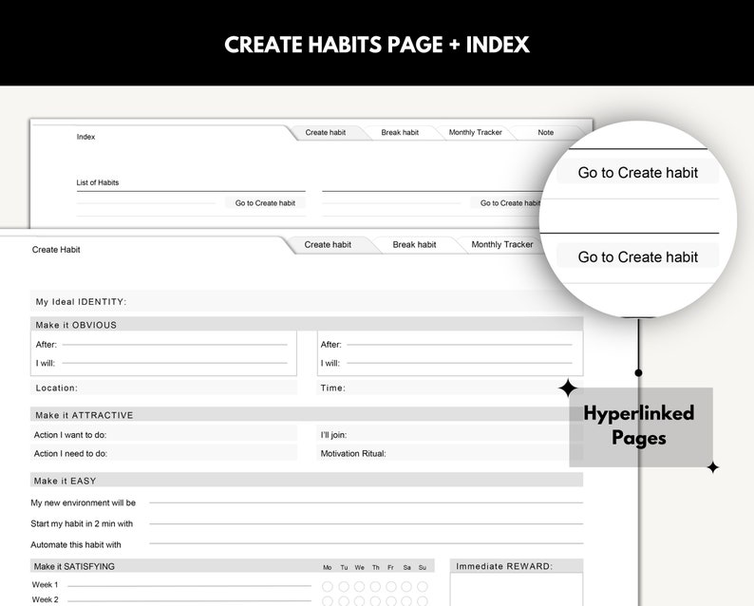Click the Location field
Viewport: 754px width, 606px height.
[x=163, y=388]
